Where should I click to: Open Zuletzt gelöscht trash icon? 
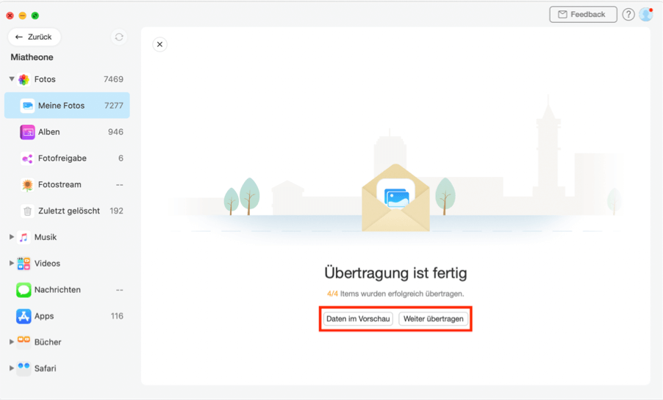pos(27,211)
